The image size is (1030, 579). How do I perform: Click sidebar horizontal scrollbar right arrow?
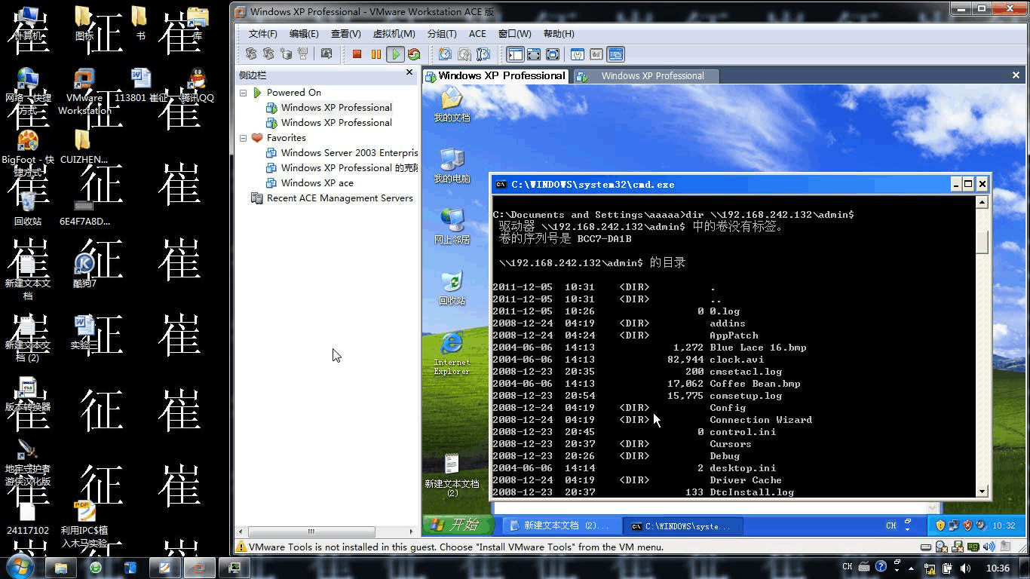tap(411, 532)
